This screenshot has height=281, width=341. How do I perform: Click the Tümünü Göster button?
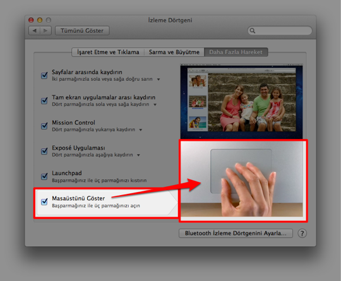(x=82, y=31)
